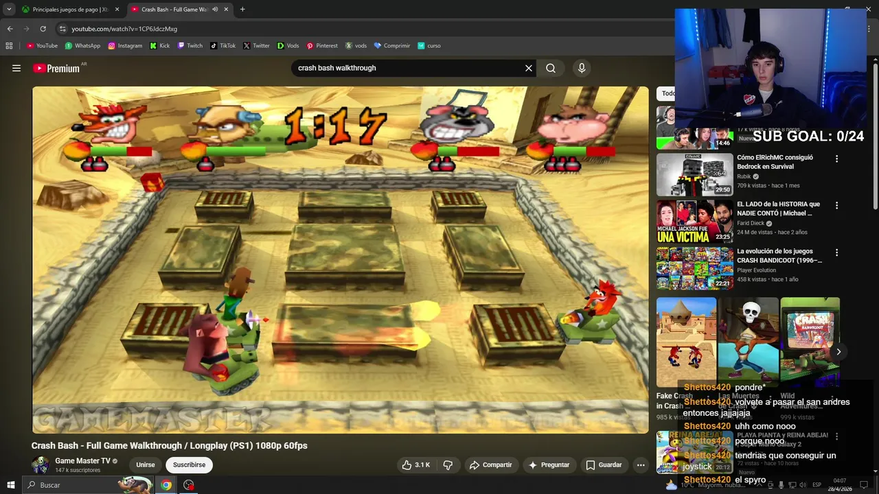Open the Crash Bandicoot evolution video thumbnail
This screenshot has height=494, width=879.
coord(694,268)
